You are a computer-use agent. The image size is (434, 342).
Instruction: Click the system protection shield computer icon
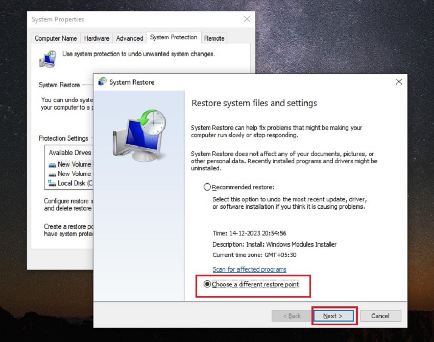48,58
